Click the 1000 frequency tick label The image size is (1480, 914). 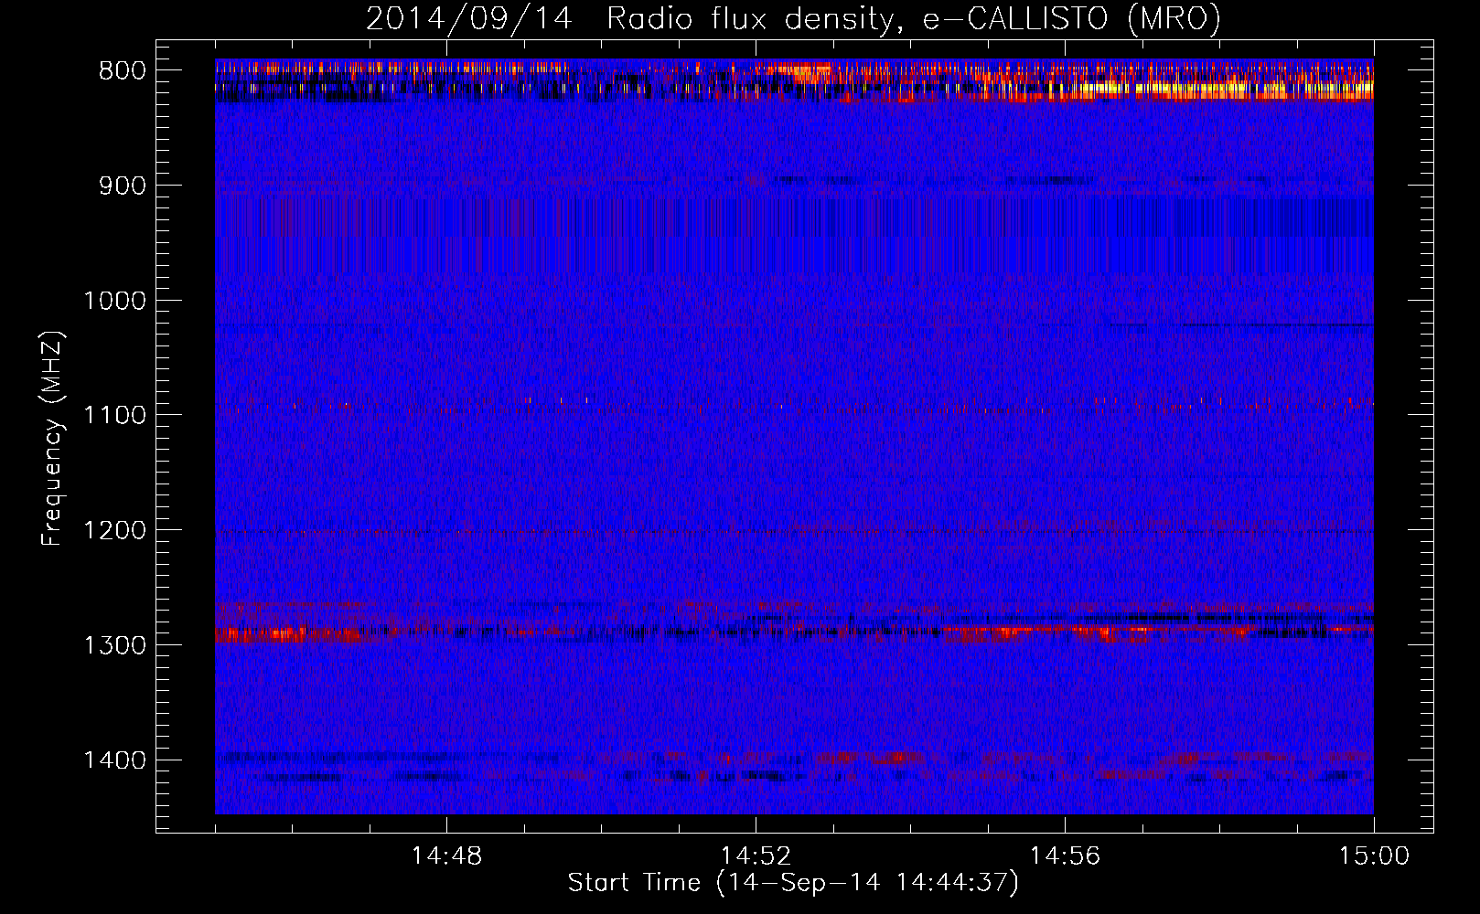(x=114, y=301)
